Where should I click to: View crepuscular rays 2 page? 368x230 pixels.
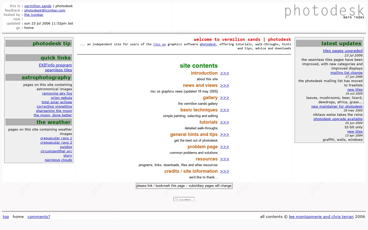[56, 143]
